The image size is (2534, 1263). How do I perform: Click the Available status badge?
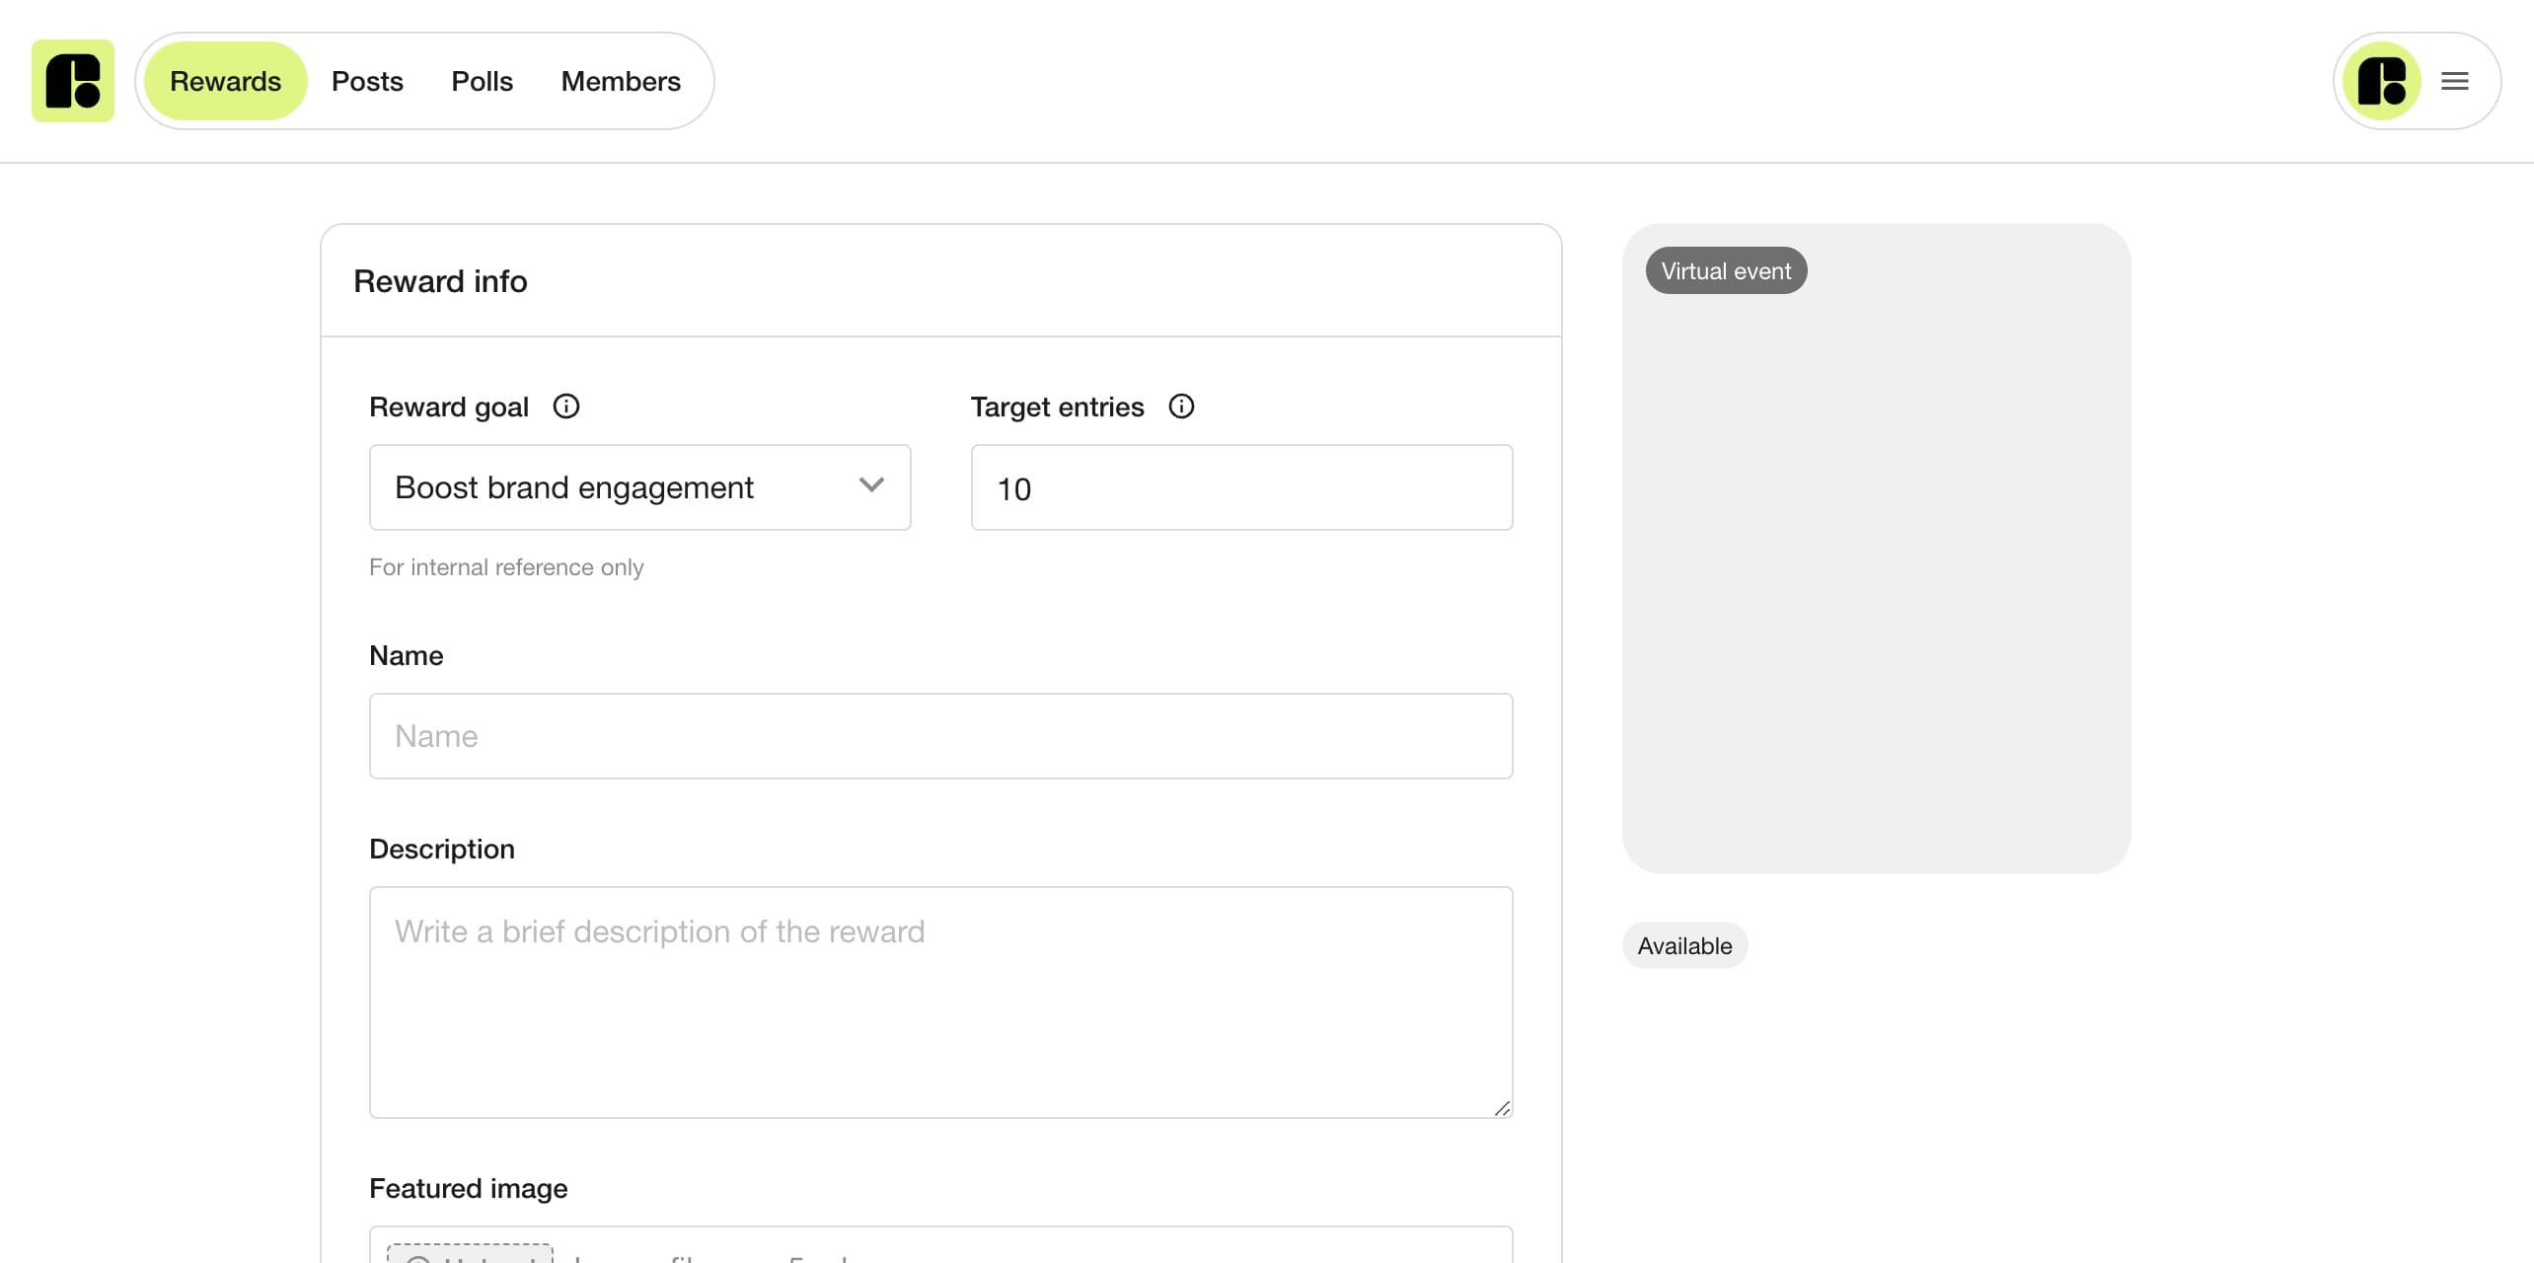(x=1684, y=945)
